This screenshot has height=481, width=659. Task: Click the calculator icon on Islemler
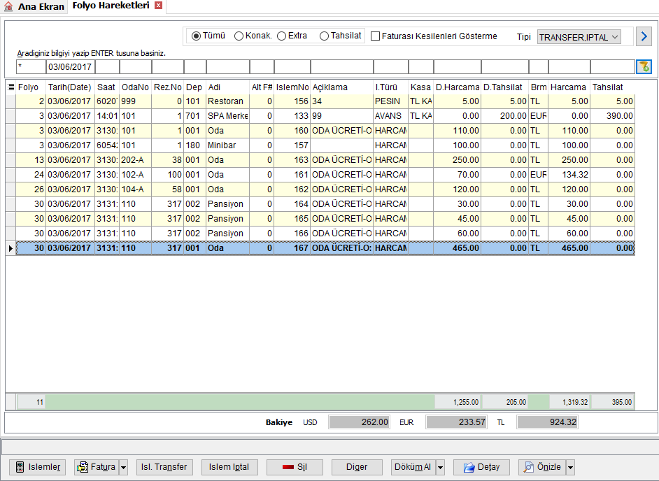click(x=20, y=467)
